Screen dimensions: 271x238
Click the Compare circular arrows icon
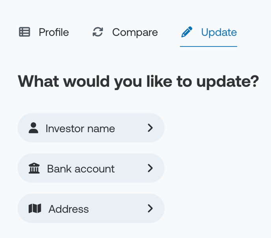pyautogui.click(x=98, y=32)
